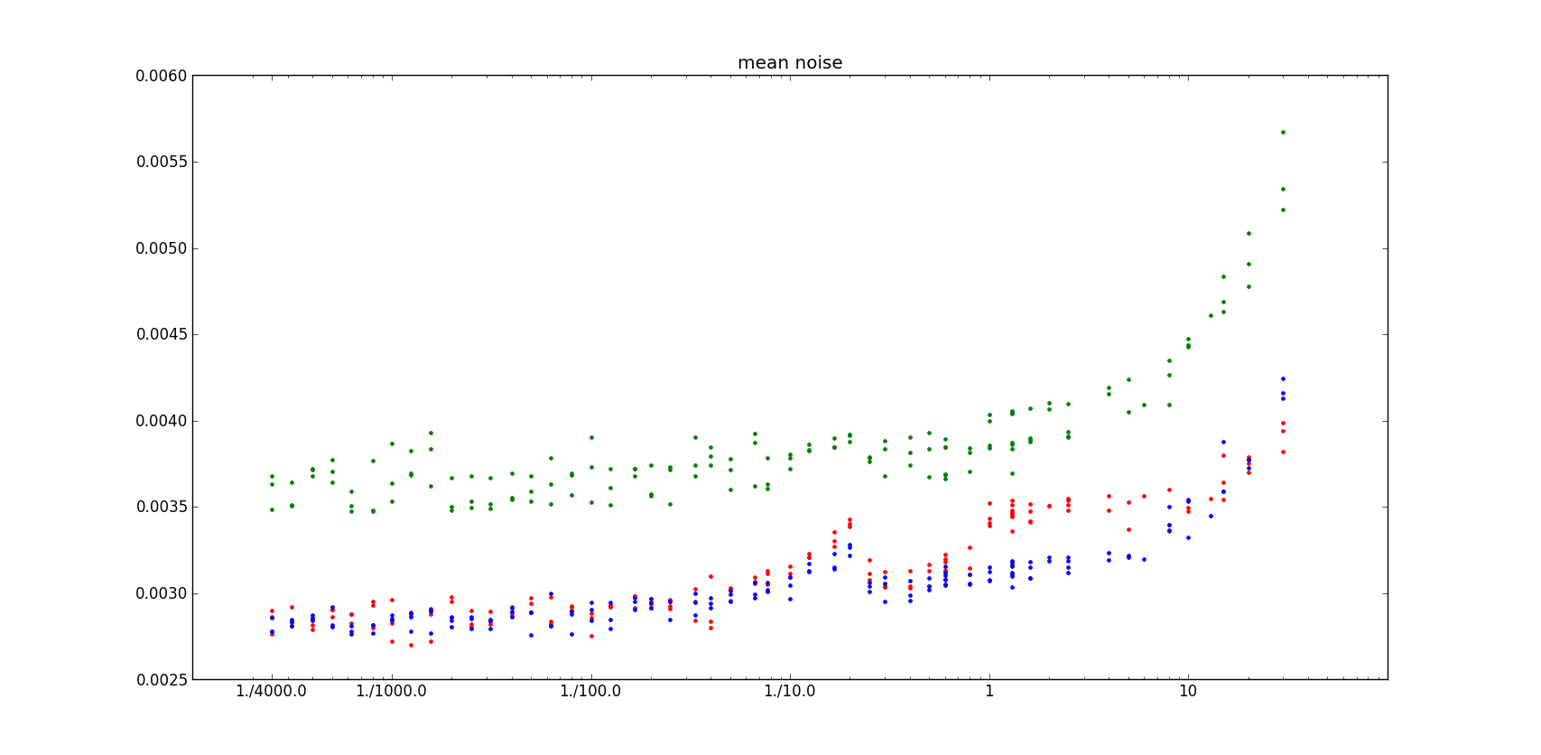The width and height of the screenshot is (1541, 755).
Task: Select the 0.0025 y-axis label
Action: 162,680
